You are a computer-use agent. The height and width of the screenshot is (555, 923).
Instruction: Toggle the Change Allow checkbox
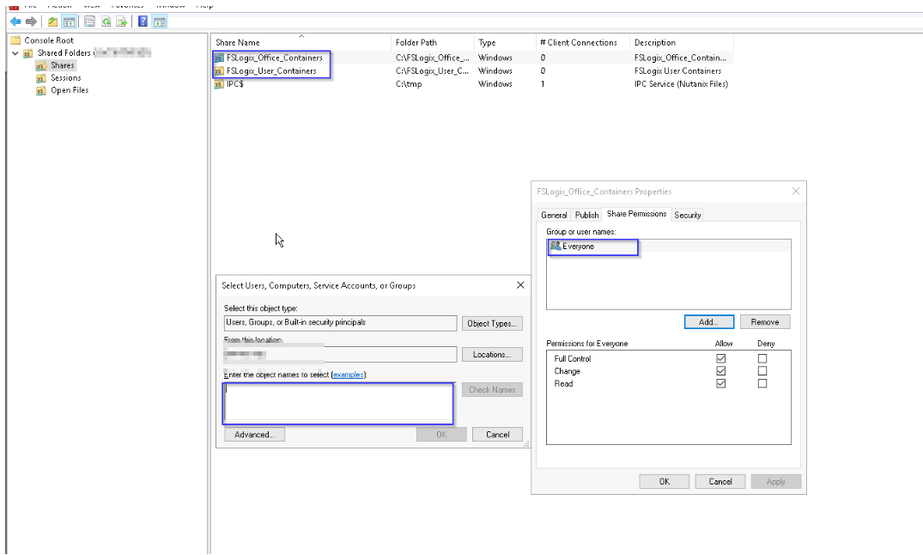720,370
